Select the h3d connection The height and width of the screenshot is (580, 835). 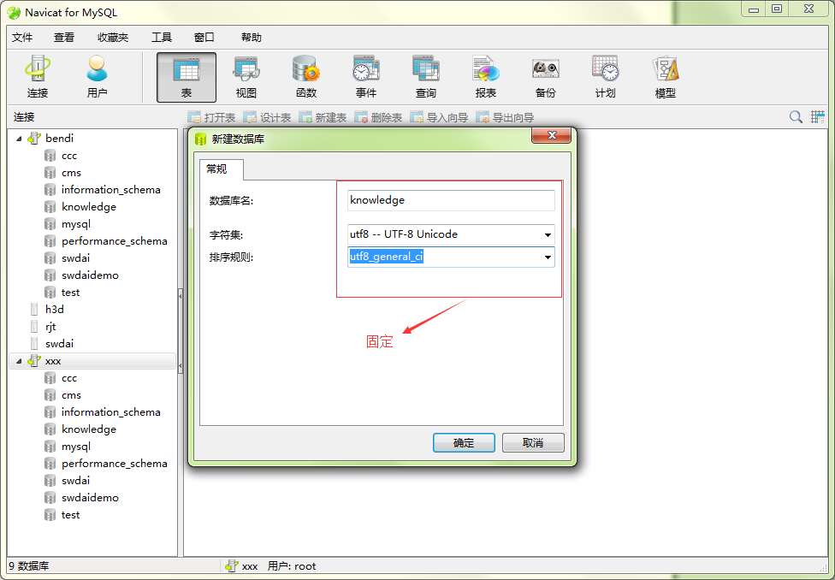click(x=54, y=310)
